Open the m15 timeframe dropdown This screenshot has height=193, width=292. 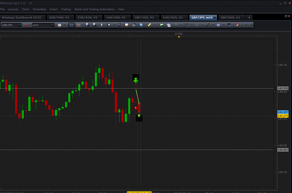click(x=52, y=25)
